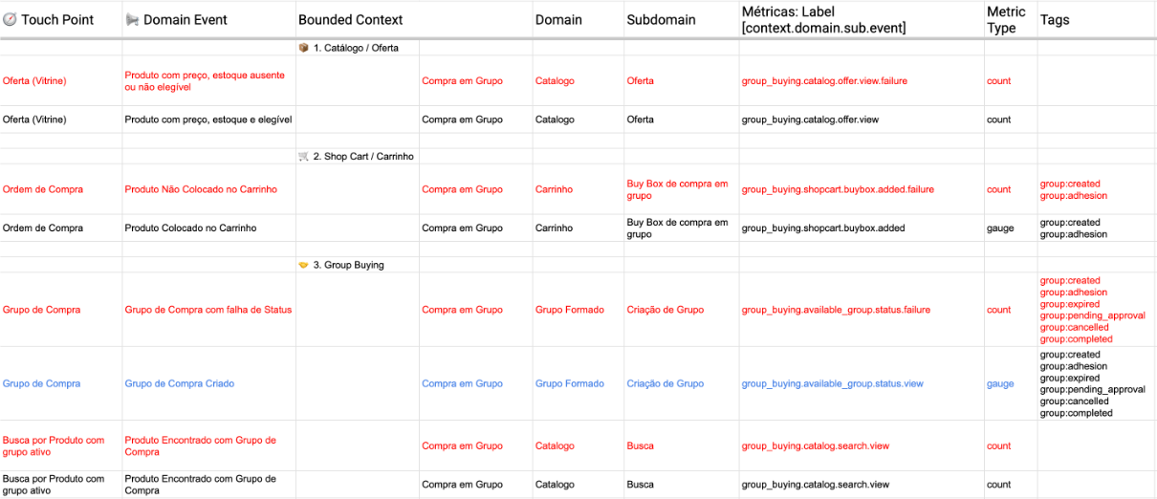Select the blue 'Grupo de Compra Criado' cell
This screenshot has height=499, width=1157.
coord(179,384)
